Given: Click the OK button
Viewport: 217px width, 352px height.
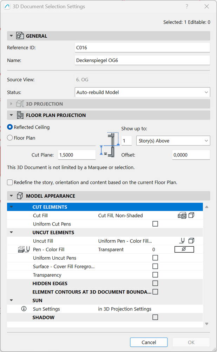Looking at the screenshot, I should pyautogui.click(x=191, y=342).
